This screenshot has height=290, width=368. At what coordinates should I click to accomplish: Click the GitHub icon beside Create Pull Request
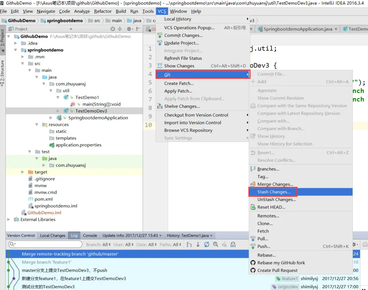(253, 270)
